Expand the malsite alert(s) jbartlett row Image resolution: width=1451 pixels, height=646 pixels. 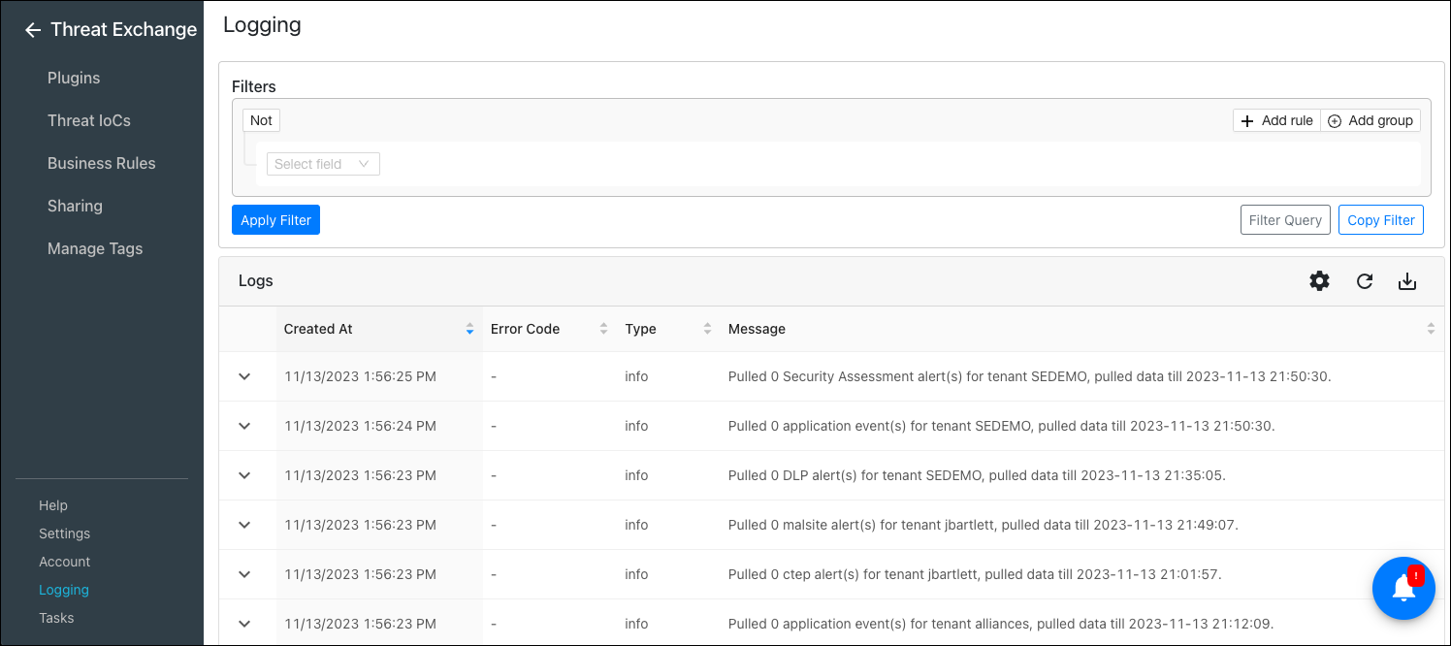click(244, 525)
